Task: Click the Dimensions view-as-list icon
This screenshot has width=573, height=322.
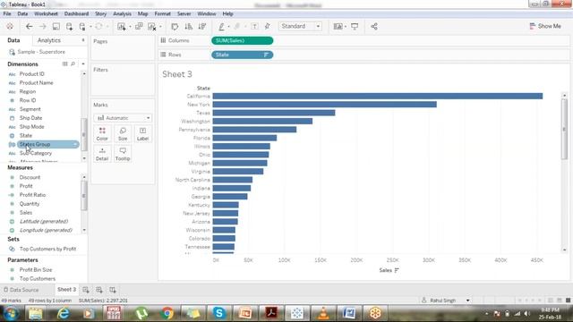Action: (64, 64)
